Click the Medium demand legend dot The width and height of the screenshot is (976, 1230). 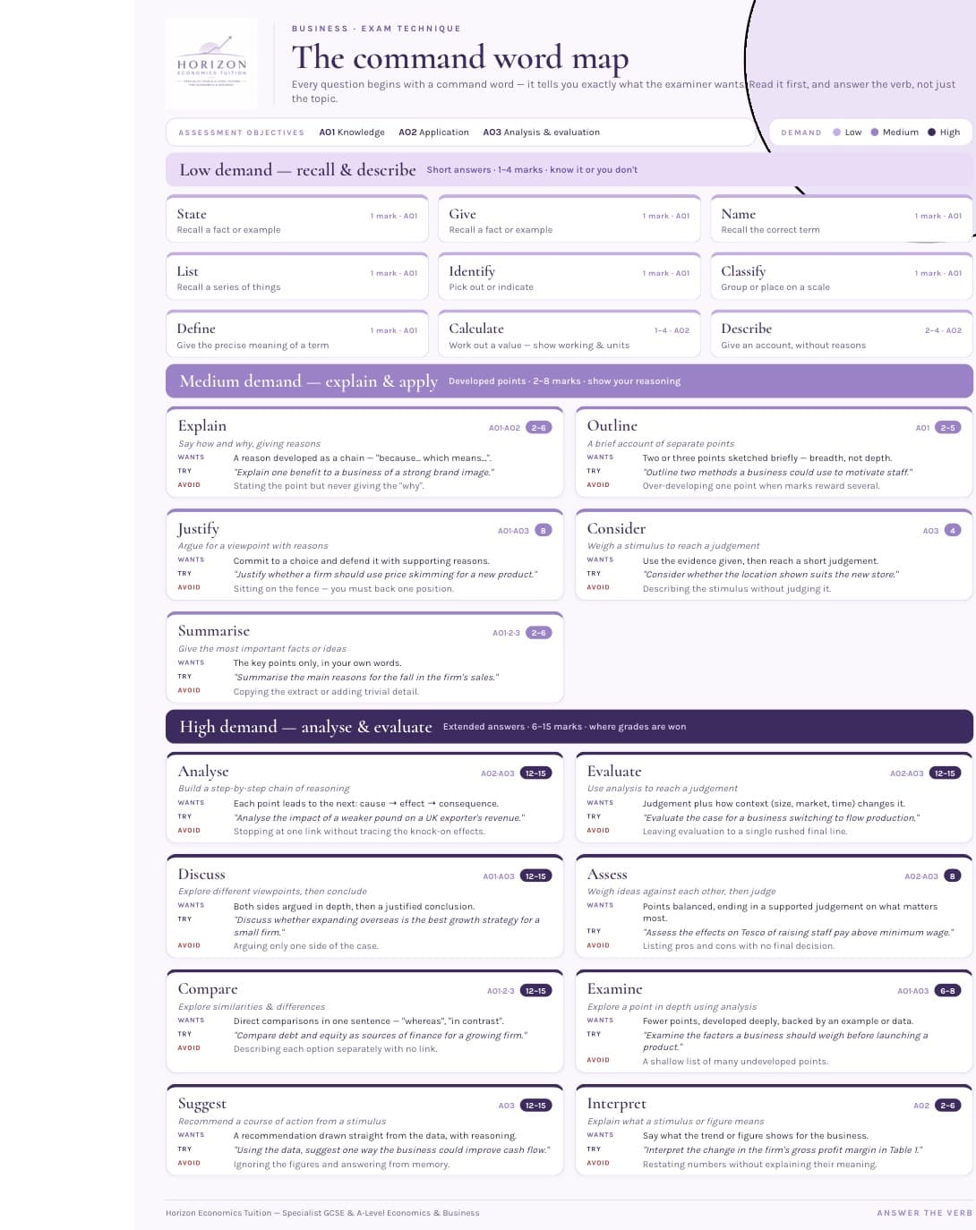click(874, 132)
